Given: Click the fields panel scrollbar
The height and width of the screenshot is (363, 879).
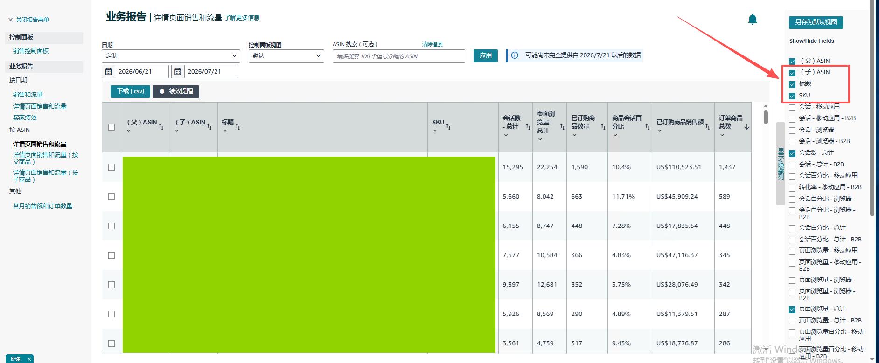Looking at the screenshot, I should coord(872,108).
